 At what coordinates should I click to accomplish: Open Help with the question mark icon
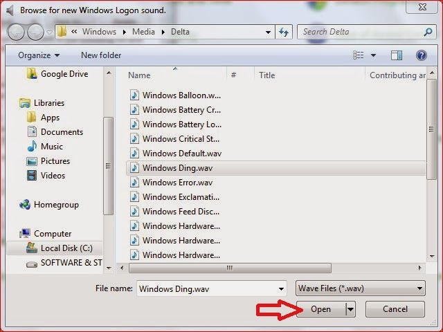pyautogui.click(x=421, y=55)
